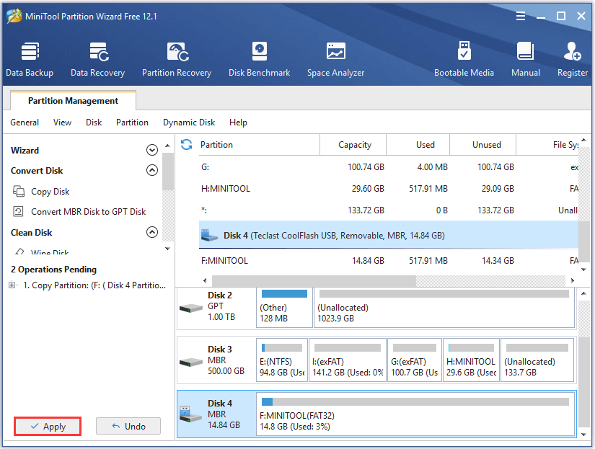This screenshot has height=449, width=595.
Task: Open Partition Recovery wizard
Action: [177, 60]
